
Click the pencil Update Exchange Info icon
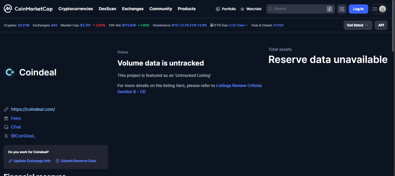click(x=10, y=161)
